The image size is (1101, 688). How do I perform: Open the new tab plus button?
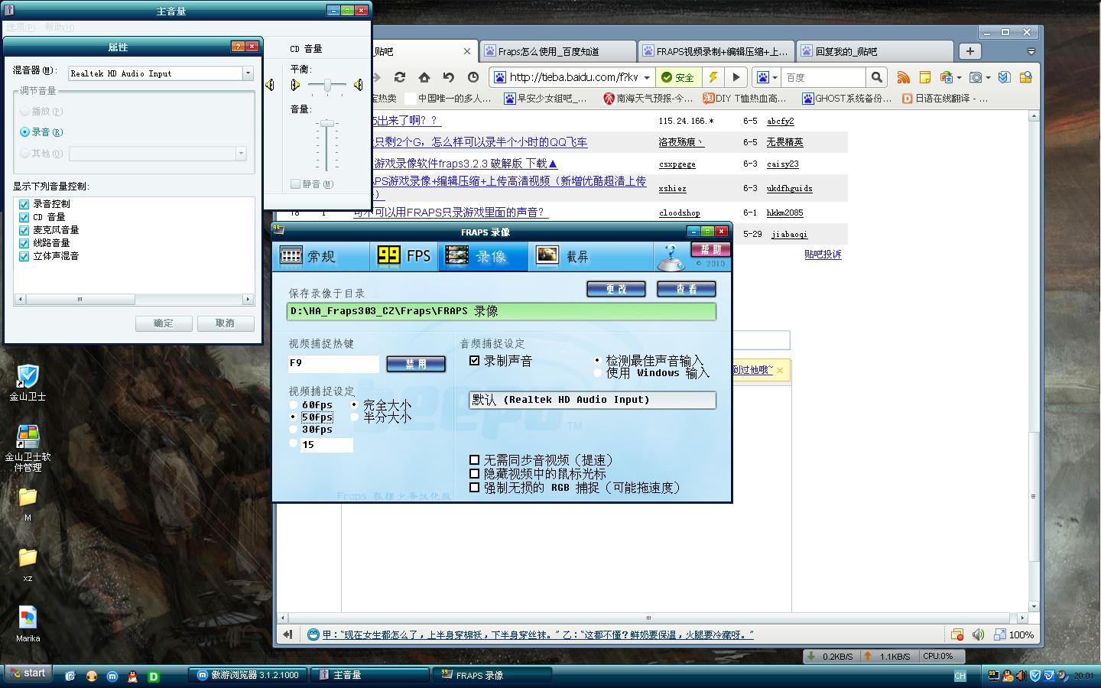[969, 51]
